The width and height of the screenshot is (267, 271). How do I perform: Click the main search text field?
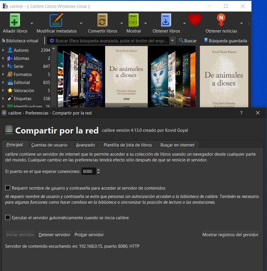pyautogui.click(x=111, y=41)
